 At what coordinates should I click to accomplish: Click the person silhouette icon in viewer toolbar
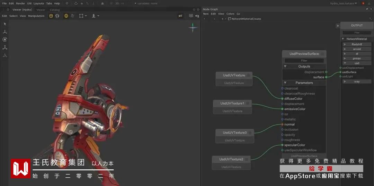[94, 16]
